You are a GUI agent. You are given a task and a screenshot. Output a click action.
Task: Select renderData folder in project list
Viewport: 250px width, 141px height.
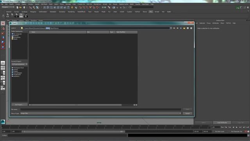point(16,75)
